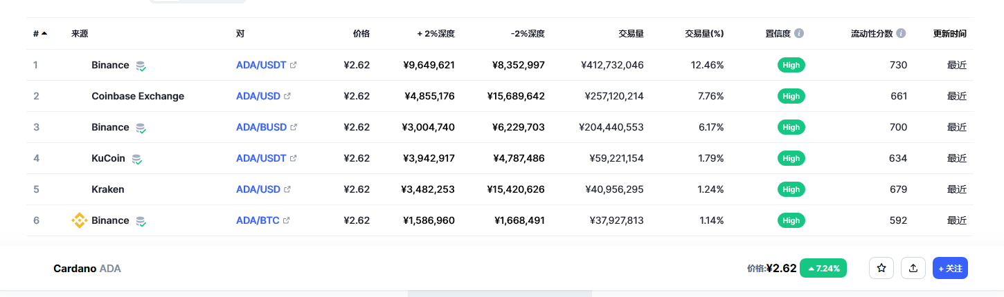Click the share upload icon button
This screenshot has height=297, width=1004.
pyautogui.click(x=913, y=268)
